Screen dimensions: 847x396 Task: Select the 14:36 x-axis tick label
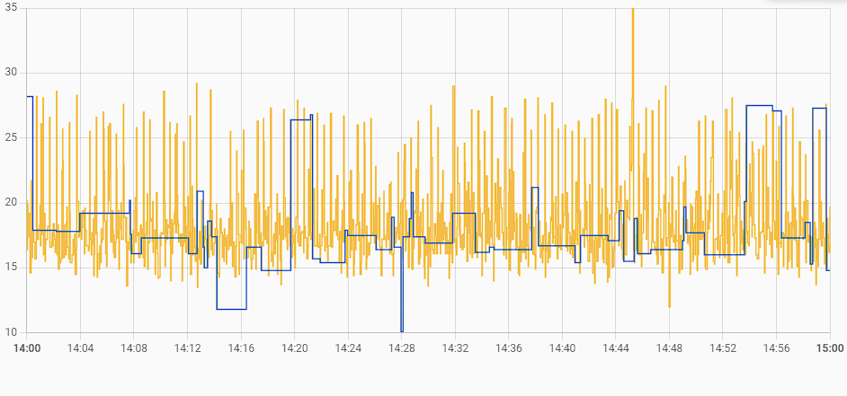(x=509, y=348)
